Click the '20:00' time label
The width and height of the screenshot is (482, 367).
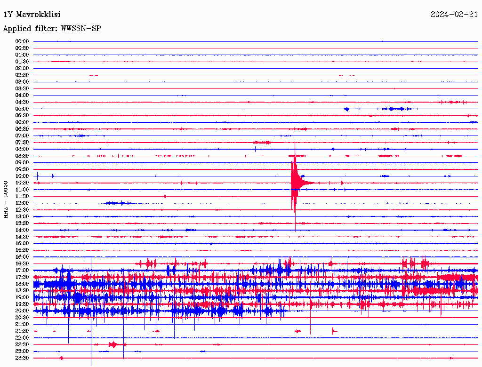click(x=22, y=311)
